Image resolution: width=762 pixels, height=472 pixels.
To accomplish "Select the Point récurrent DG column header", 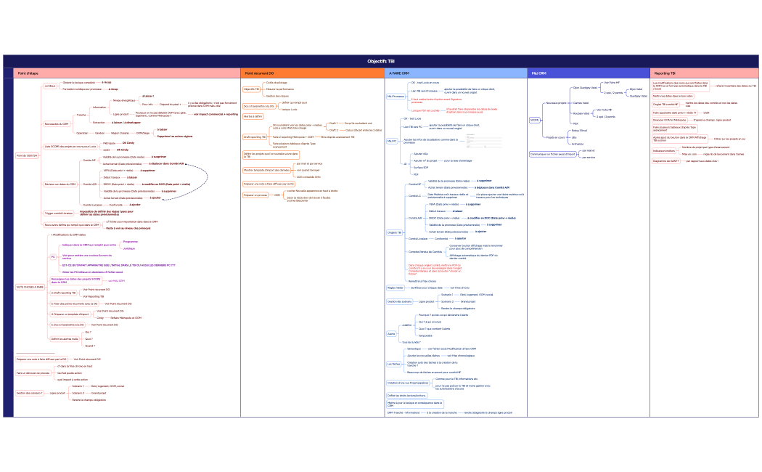I will 259,73.
